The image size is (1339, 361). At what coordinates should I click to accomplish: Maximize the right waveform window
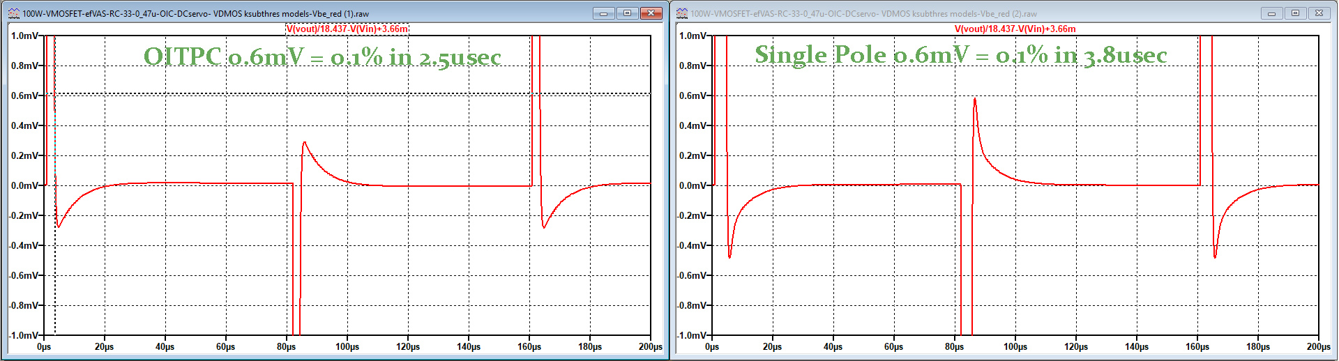[x=1295, y=13]
